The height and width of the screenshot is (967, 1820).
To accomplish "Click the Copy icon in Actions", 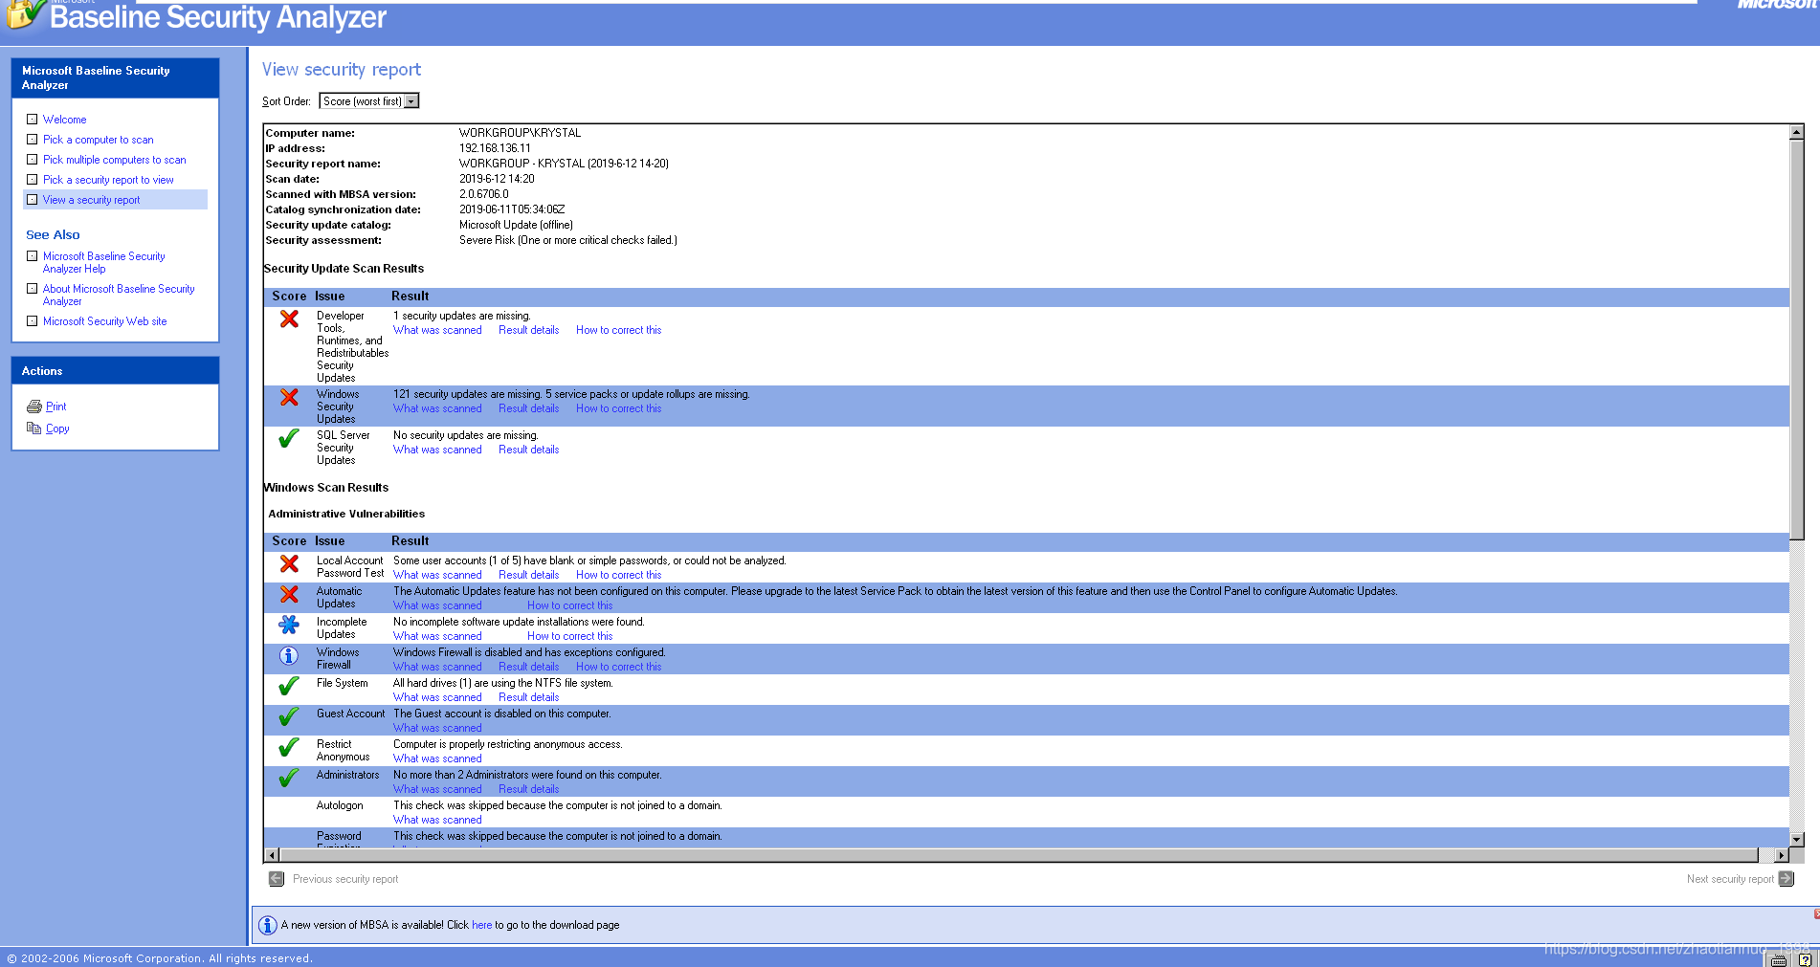I will click(x=33, y=429).
